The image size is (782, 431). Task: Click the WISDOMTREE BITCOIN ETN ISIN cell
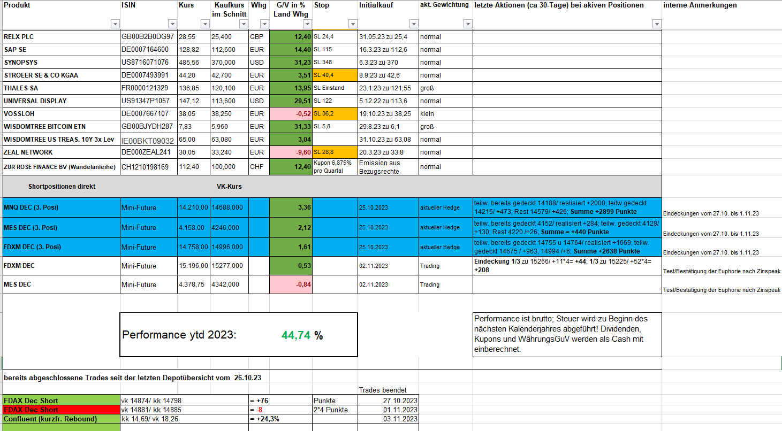[x=148, y=127]
